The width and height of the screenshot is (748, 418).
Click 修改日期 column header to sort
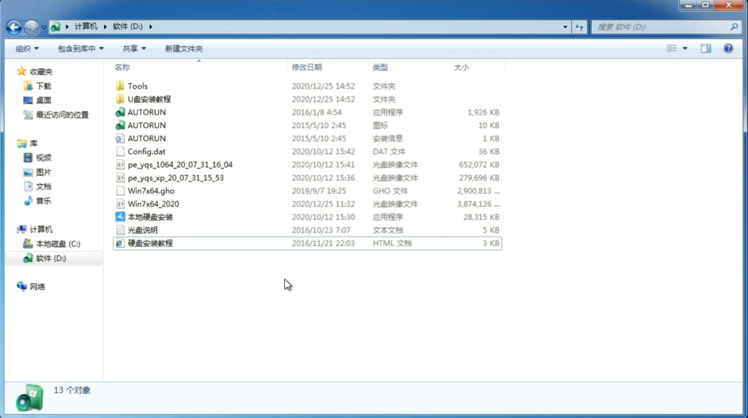(x=307, y=67)
